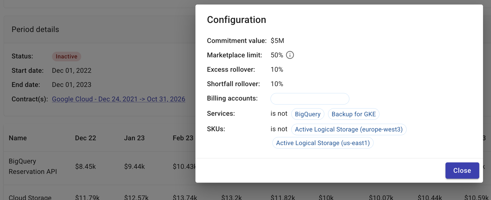491x200 pixels.
Task: Click the $13.74k cell
Action: (185, 198)
